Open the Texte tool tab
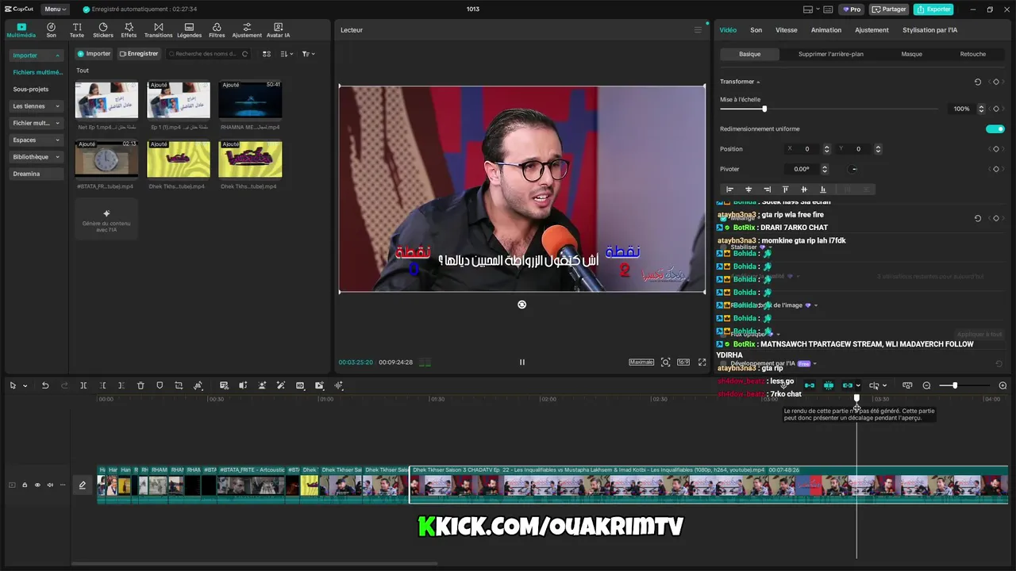 point(77,30)
